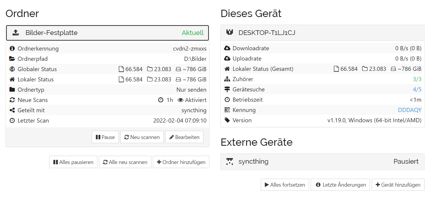Open Letzte Änderungen recent changes
This screenshot has height=206, width=434.
coord(340,185)
